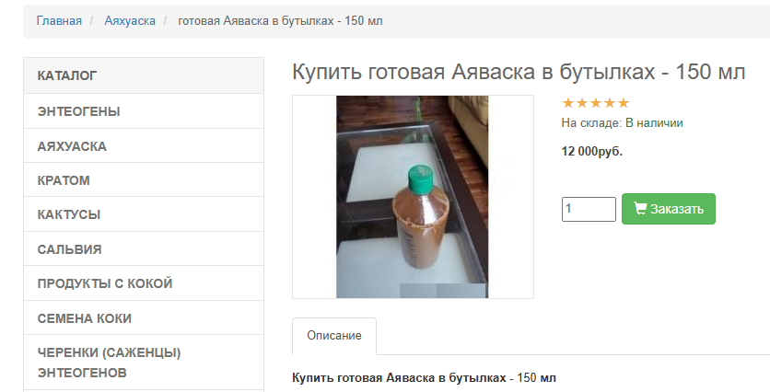Open the САЛЬВИЯ category
This screenshot has width=770, height=392.
click(144, 249)
